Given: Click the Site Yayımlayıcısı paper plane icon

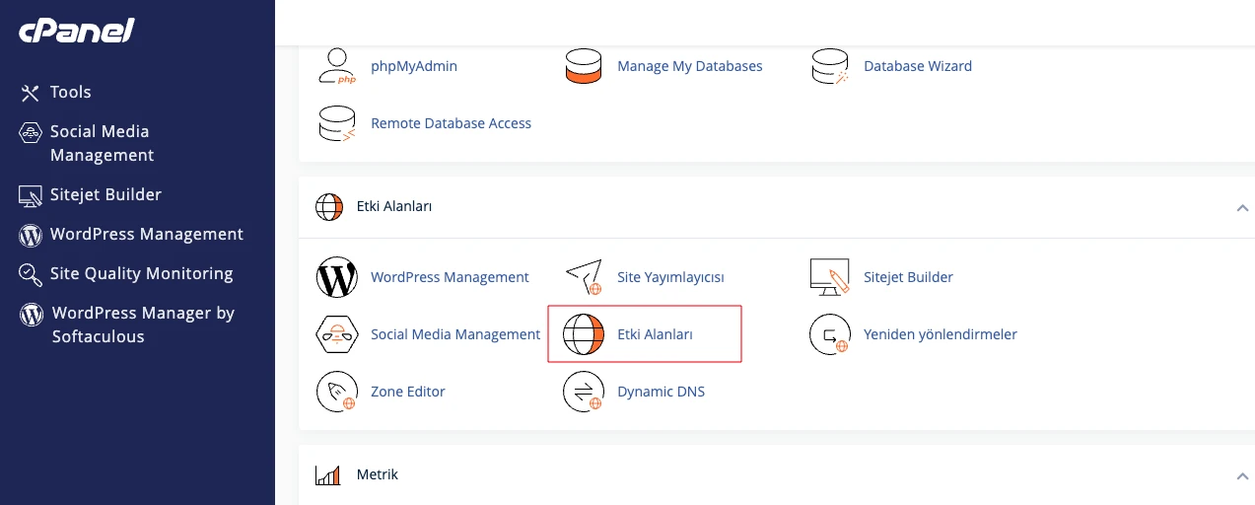Looking at the screenshot, I should 584,277.
